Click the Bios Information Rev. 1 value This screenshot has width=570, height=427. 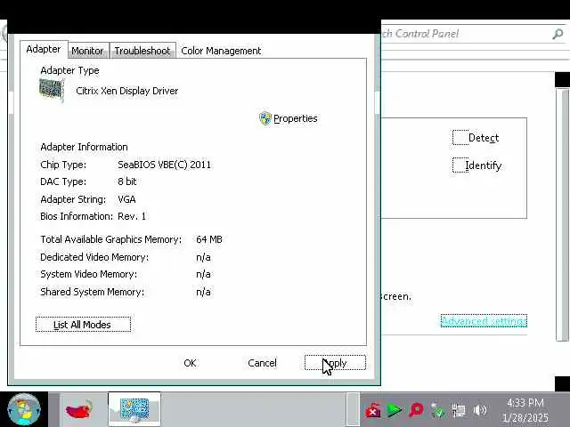tap(132, 216)
